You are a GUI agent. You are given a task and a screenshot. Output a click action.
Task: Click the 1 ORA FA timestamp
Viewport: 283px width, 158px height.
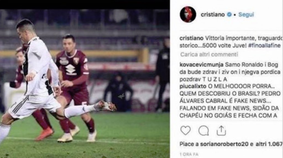pos(189,154)
